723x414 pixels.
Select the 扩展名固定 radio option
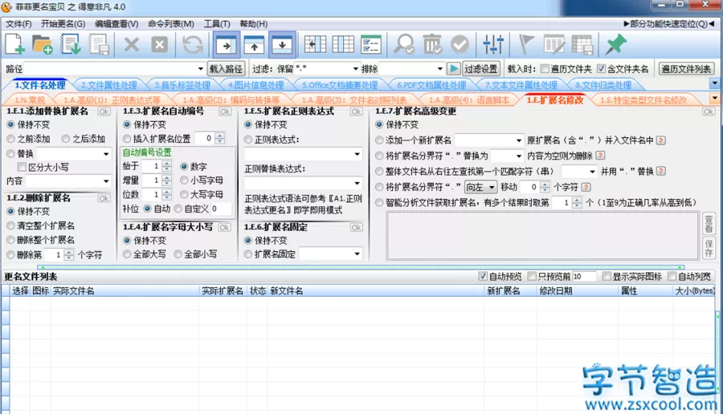click(x=248, y=254)
